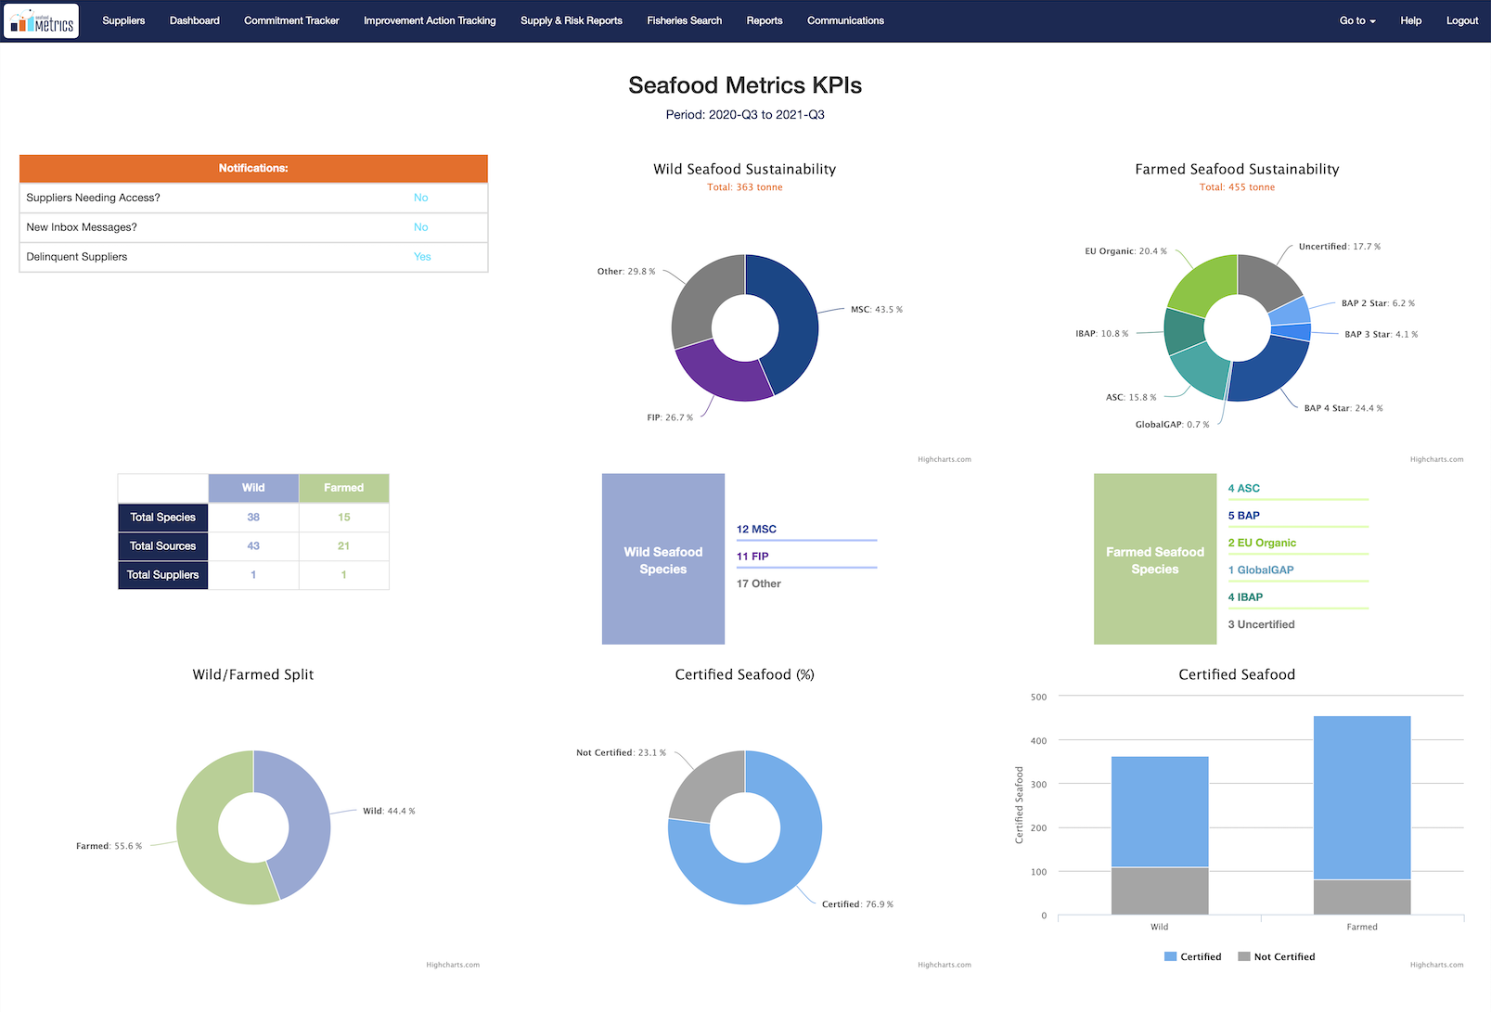Click the Logout link
The width and height of the screenshot is (1491, 1012).
[x=1461, y=20]
